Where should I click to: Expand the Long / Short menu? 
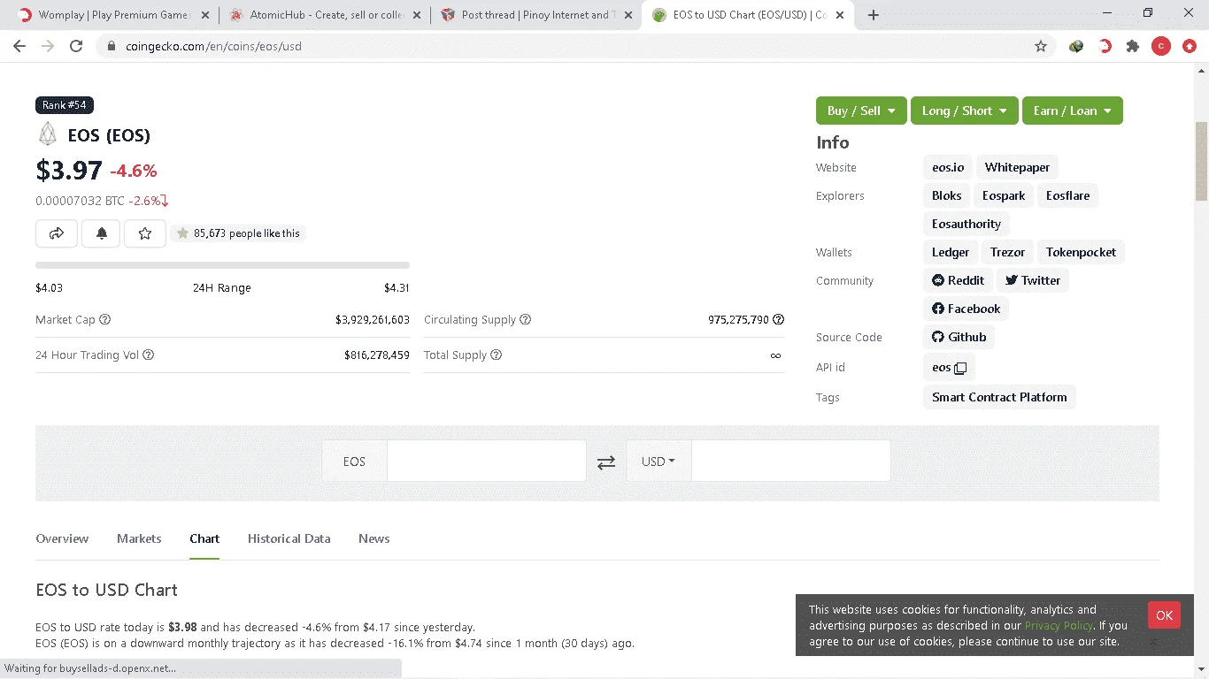point(965,111)
